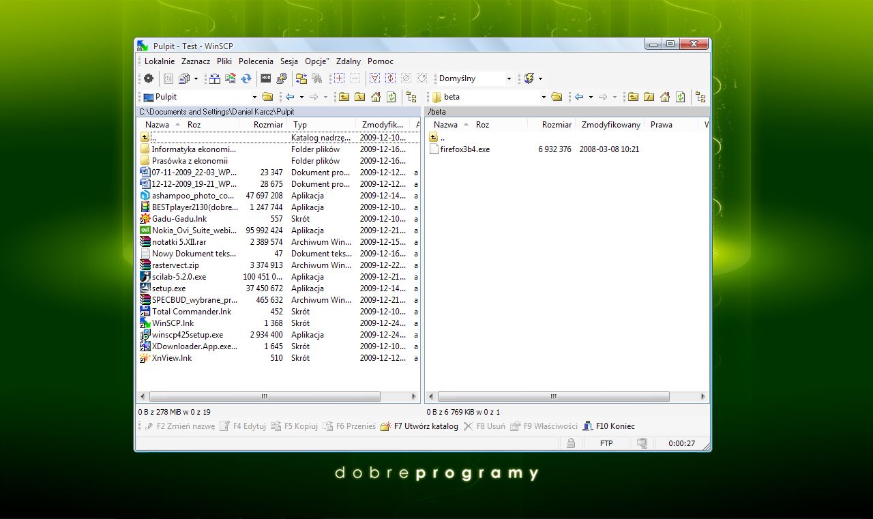Refresh the local panel file list
This screenshot has height=519, width=873.
point(391,97)
